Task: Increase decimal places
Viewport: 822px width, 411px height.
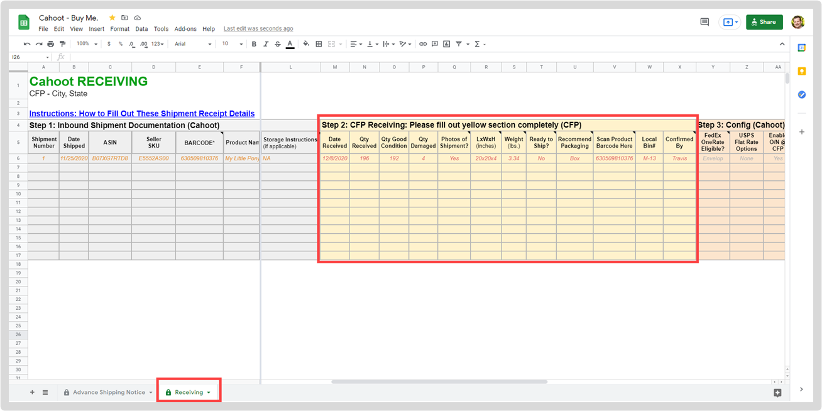Action: click(x=144, y=44)
